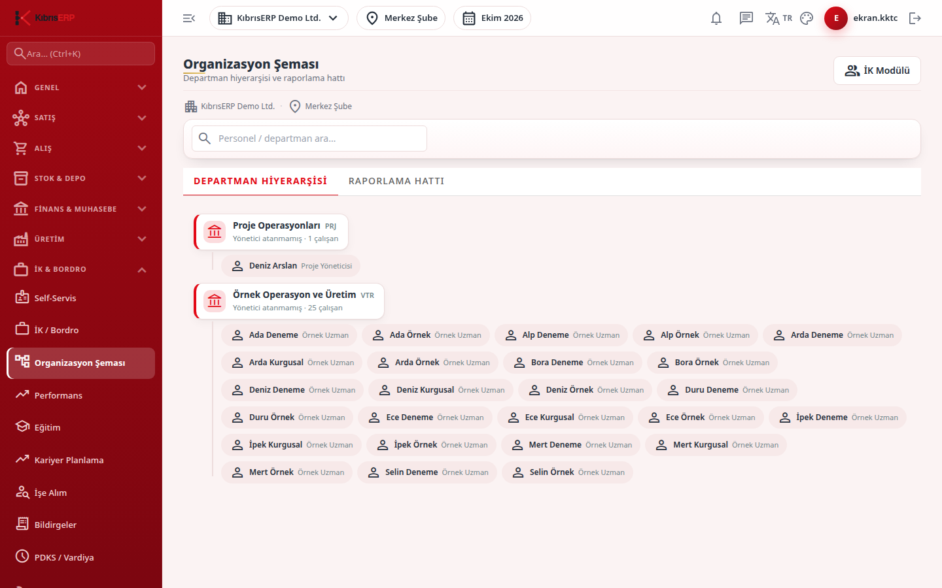Focus the Personel / departman ara search field

309,139
